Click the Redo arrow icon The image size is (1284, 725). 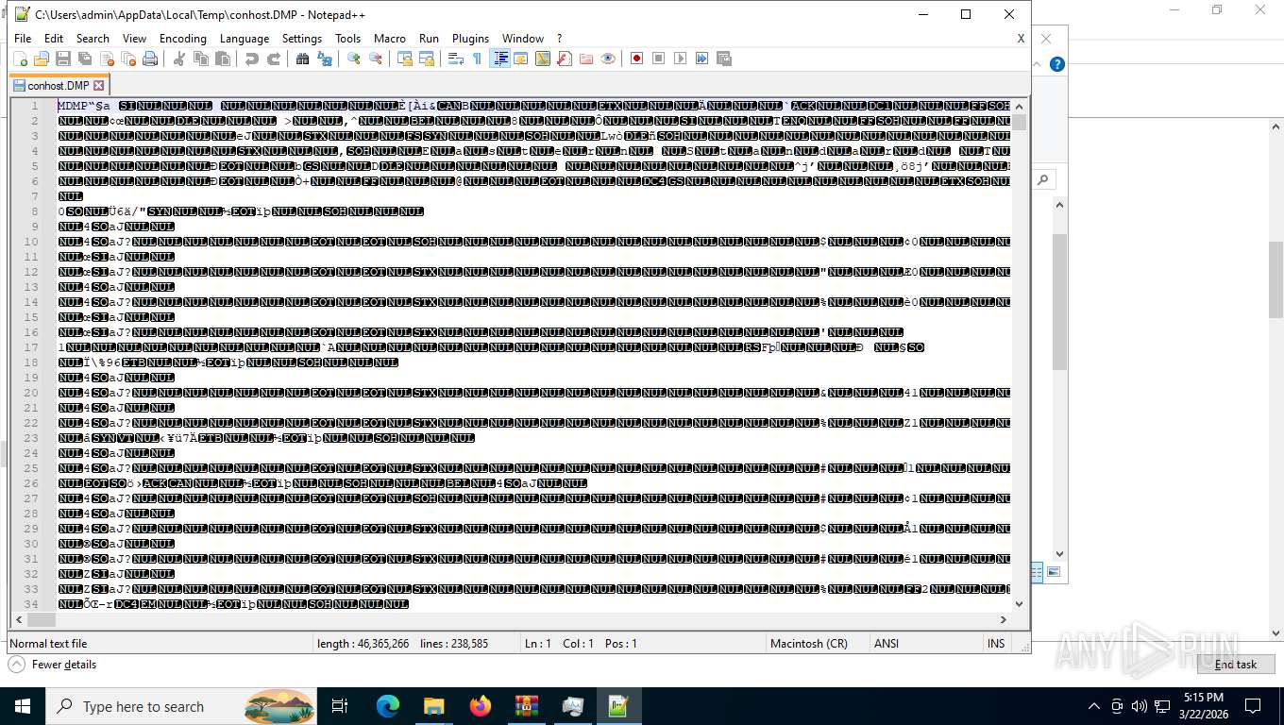pyautogui.click(x=274, y=59)
